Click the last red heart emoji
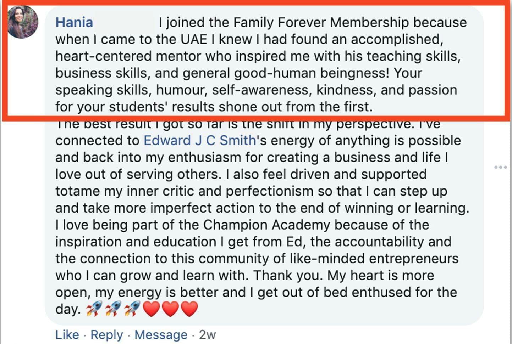The width and height of the screenshot is (512, 344). pyautogui.click(x=189, y=309)
